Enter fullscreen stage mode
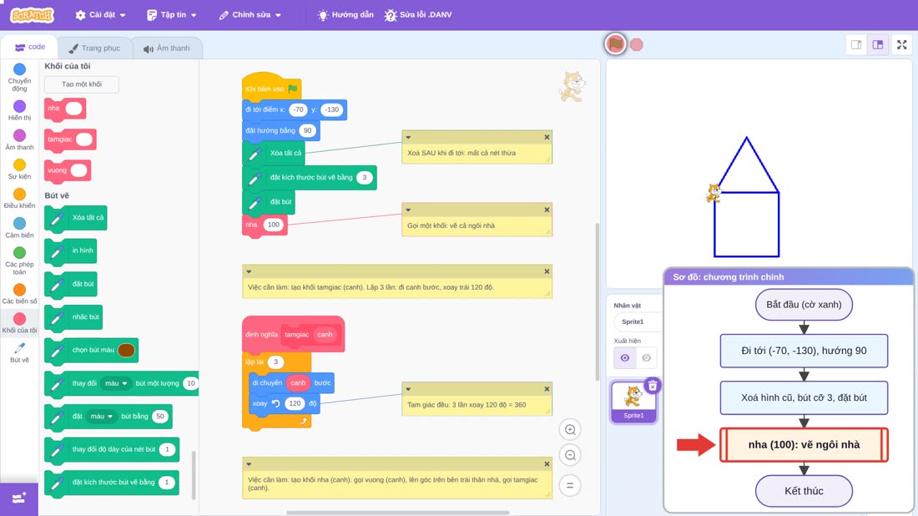Image resolution: width=918 pixels, height=516 pixels. click(901, 44)
